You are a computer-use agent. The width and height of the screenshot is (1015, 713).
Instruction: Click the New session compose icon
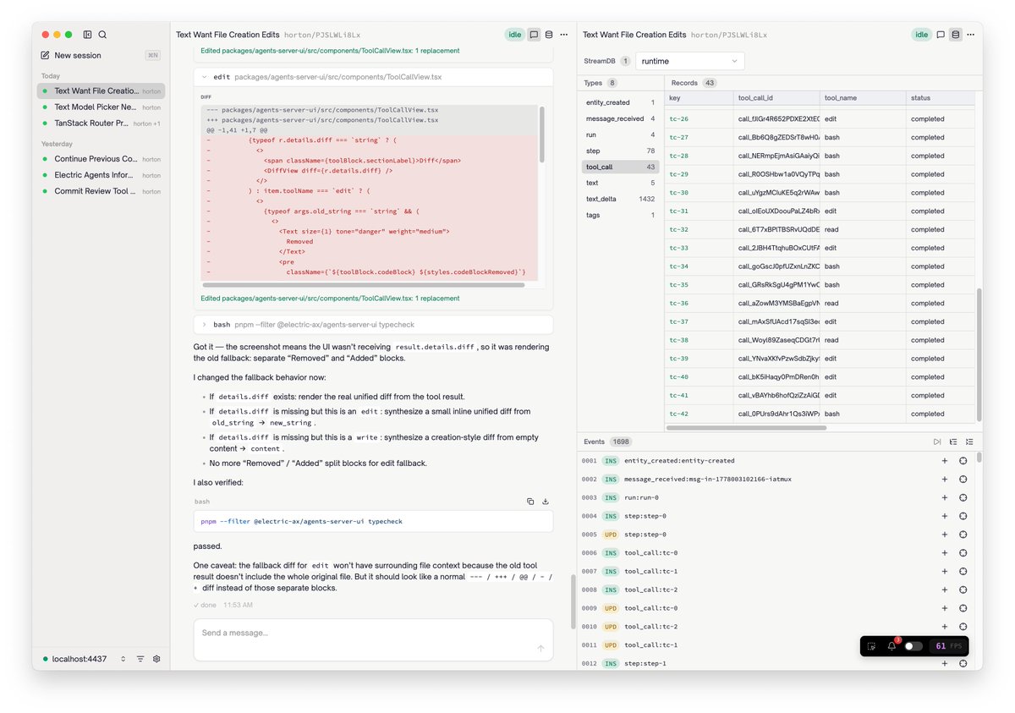tap(45, 56)
